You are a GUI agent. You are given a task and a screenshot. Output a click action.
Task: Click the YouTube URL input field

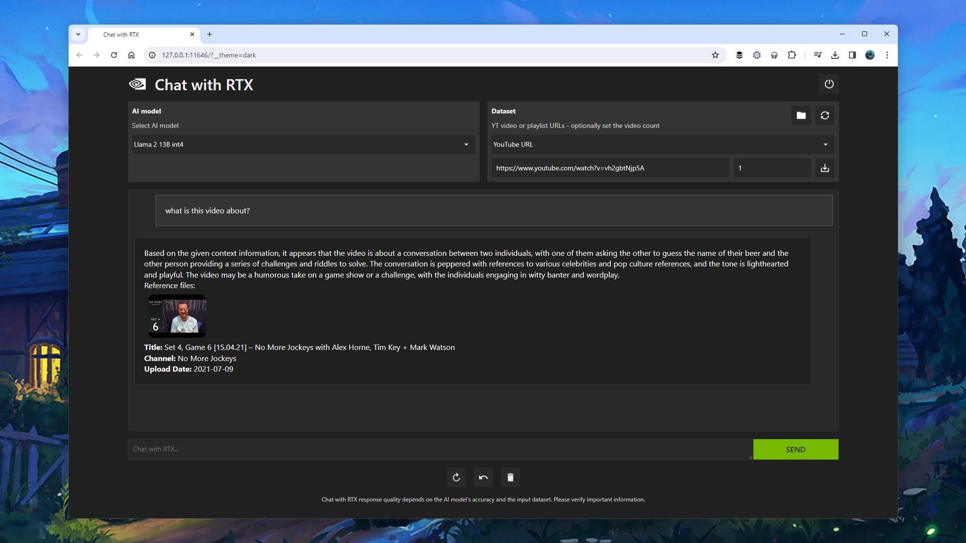pyautogui.click(x=610, y=168)
